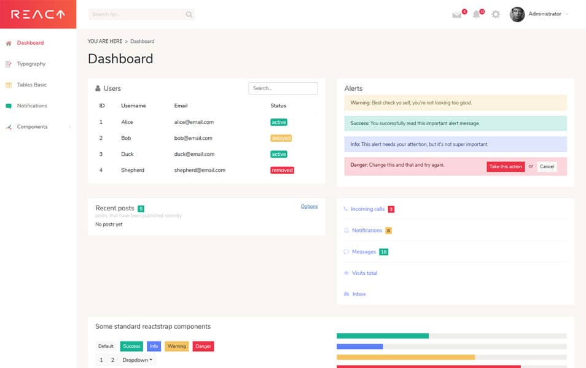Click the bell notification icon in the header

click(x=475, y=14)
